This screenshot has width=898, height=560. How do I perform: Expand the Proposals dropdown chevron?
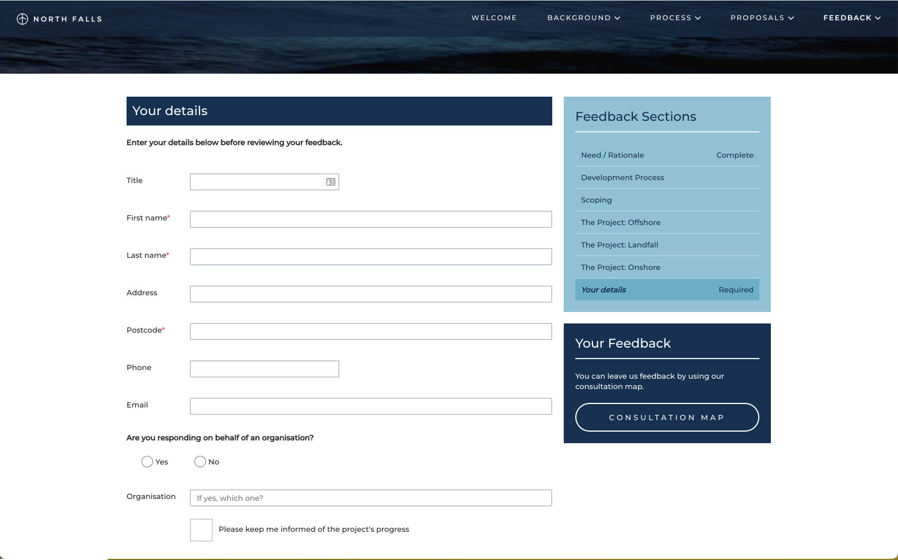(x=791, y=18)
